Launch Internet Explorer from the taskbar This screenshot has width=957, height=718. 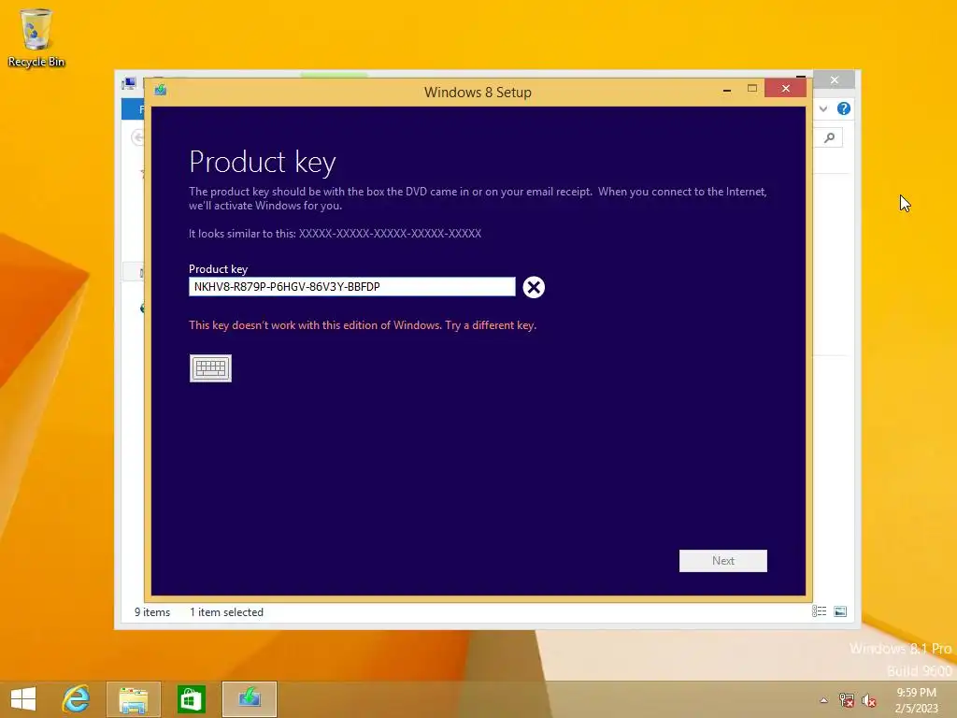[76, 699]
